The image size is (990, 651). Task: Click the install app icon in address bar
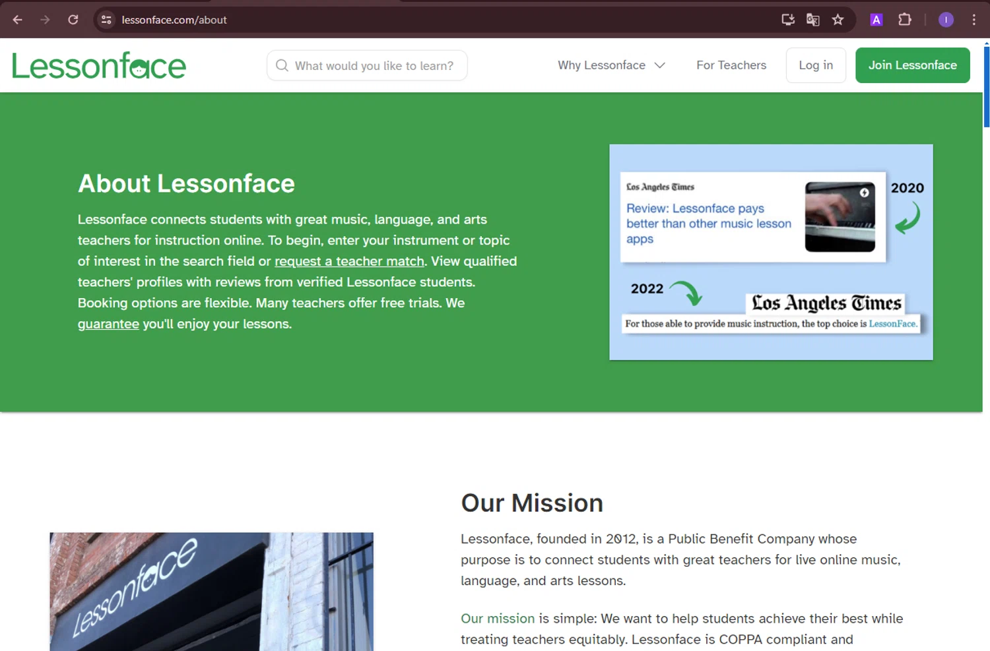coord(788,20)
